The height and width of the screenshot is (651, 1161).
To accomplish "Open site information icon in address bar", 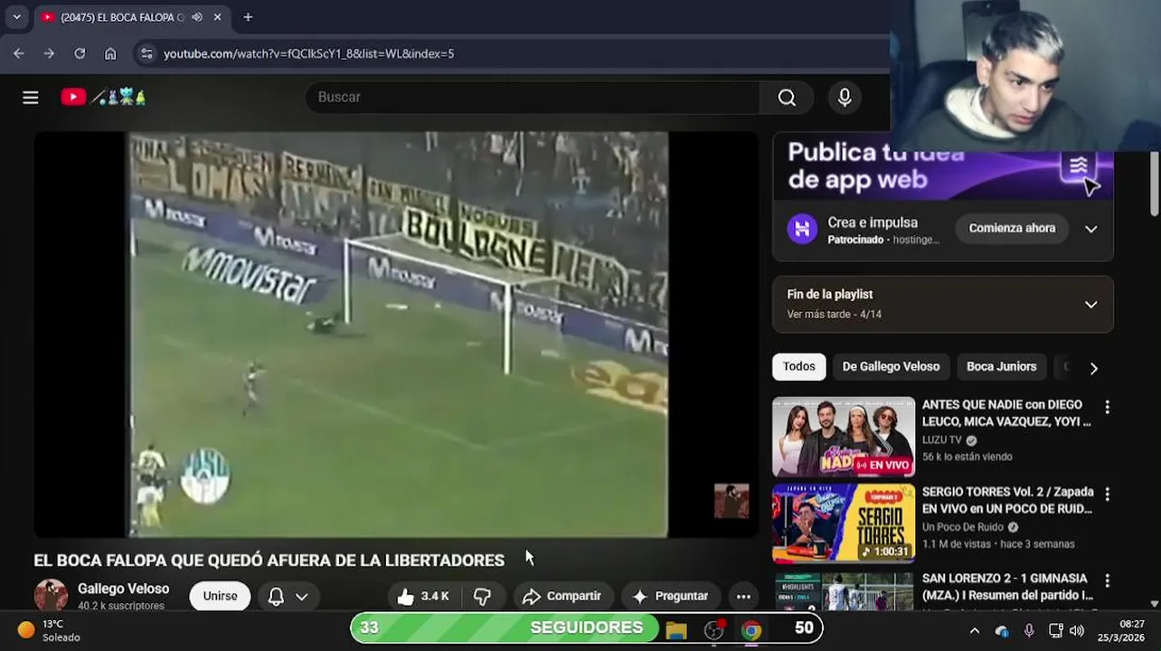I will [x=146, y=53].
